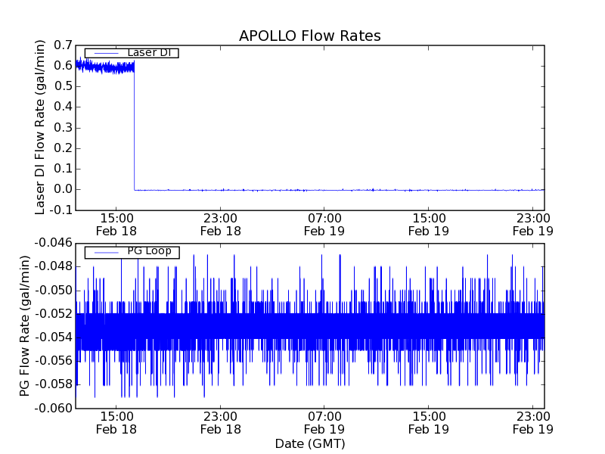The image size is (605, 454).
Task: Click the -0.1 tick on the top chart
Action: (x=60, y=210)
